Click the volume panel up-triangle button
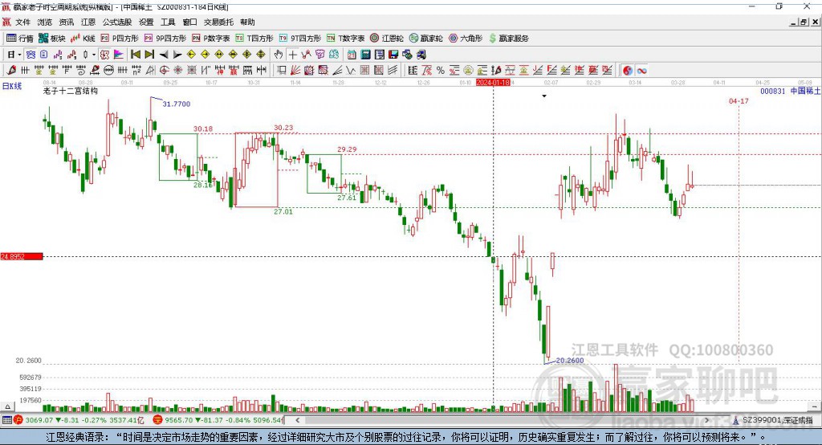This screenshot has width=822, height=445. click(x=7, y=406)
